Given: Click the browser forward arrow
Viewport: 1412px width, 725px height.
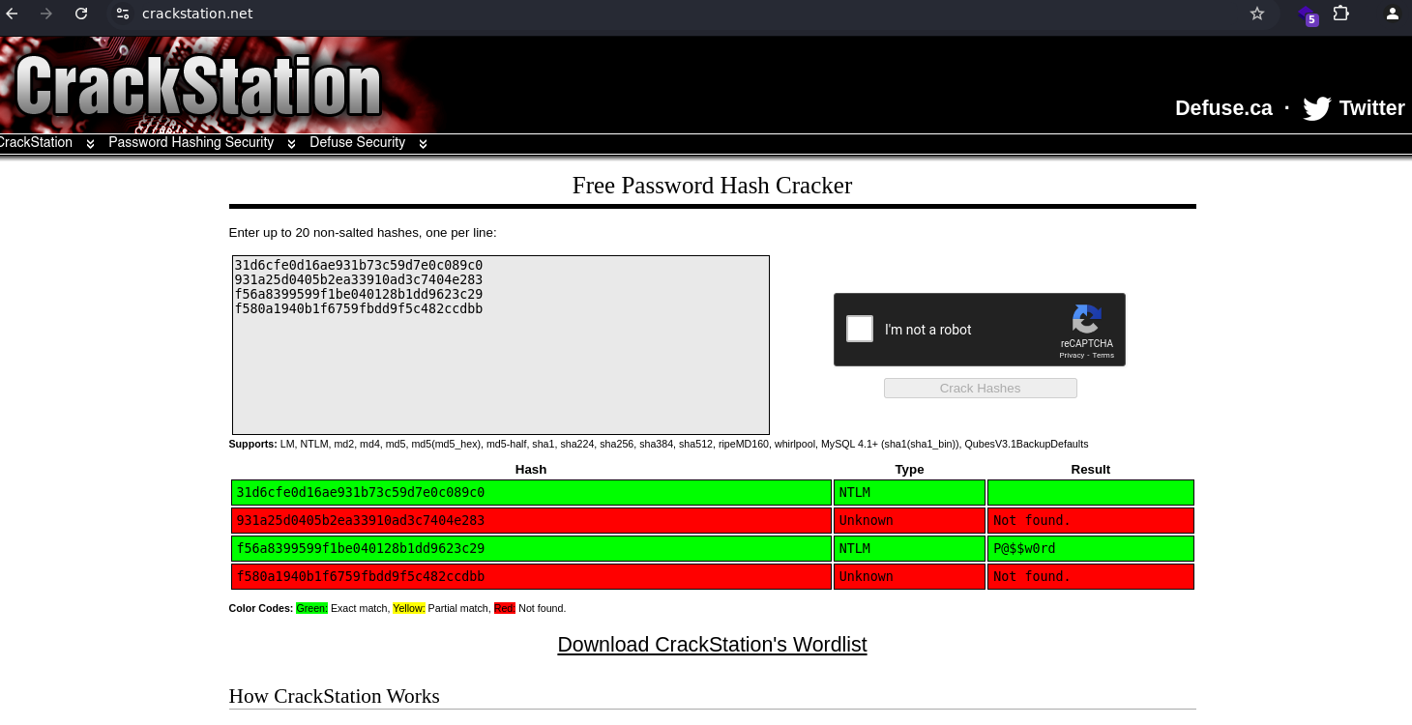Looking at the screenshot, I should pyautogui.click(x=46, y=14).
